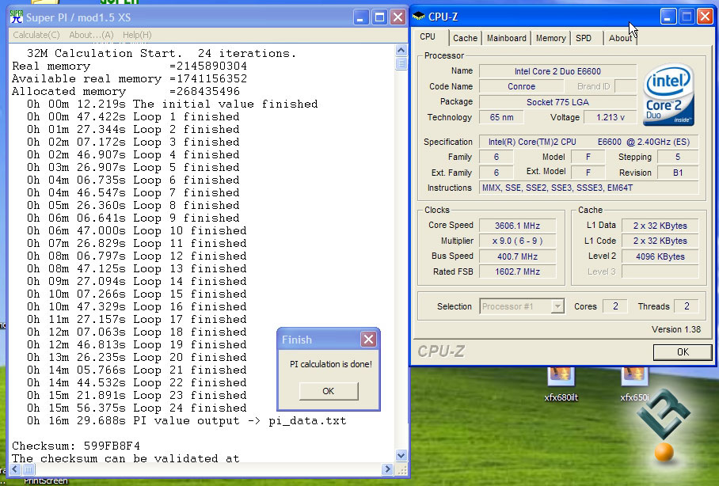Switch to the Mainboard tab
This screenshot has width=719, height=486.
click(506, 38)
